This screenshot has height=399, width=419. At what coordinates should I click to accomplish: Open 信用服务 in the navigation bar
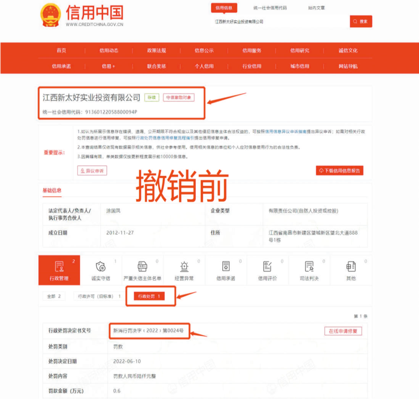coord(252,51)
